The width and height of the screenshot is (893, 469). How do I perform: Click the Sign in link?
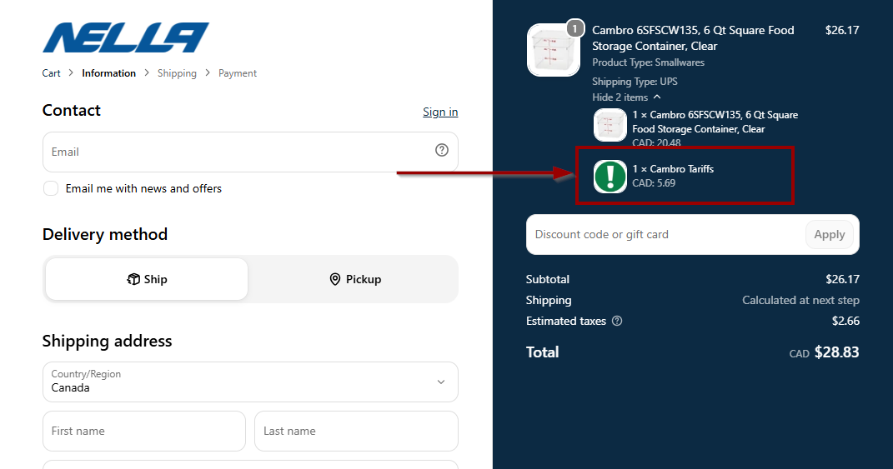click(440, 112)
